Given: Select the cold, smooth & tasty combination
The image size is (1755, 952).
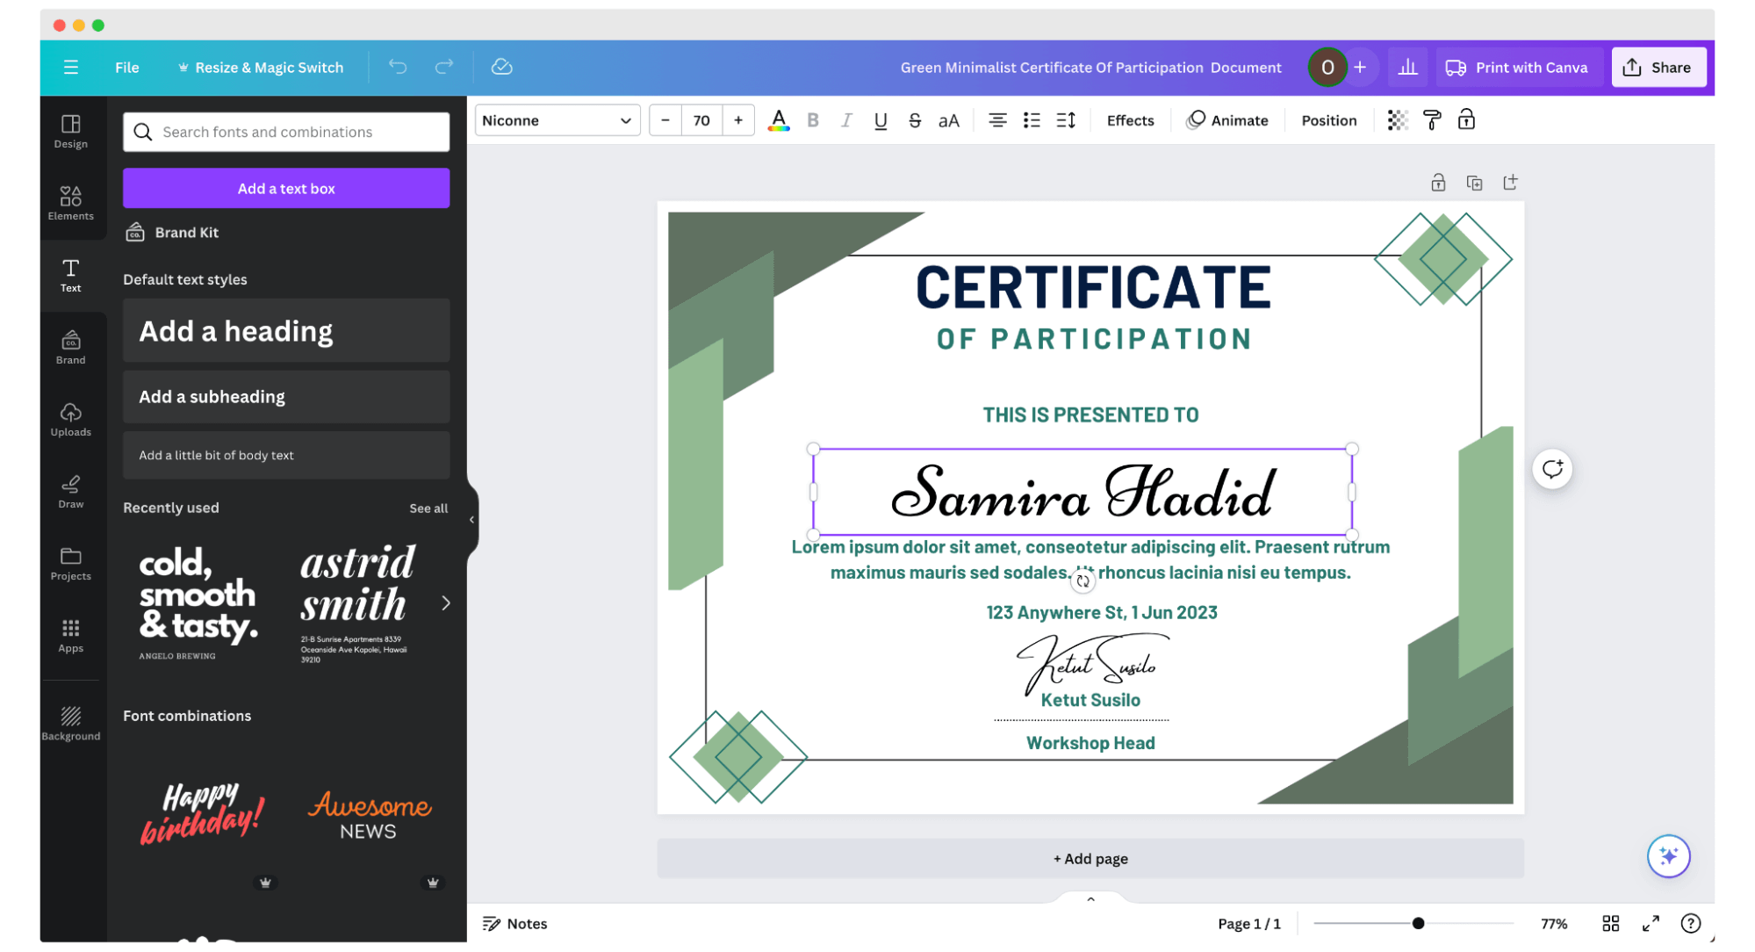Looking at the screenshot, I should pyautogui.click(x=199, y=602).
